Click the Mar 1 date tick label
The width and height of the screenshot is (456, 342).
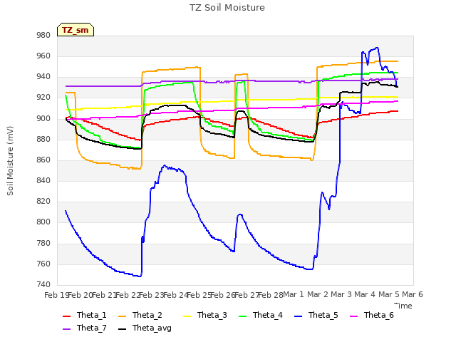point(294,294)
